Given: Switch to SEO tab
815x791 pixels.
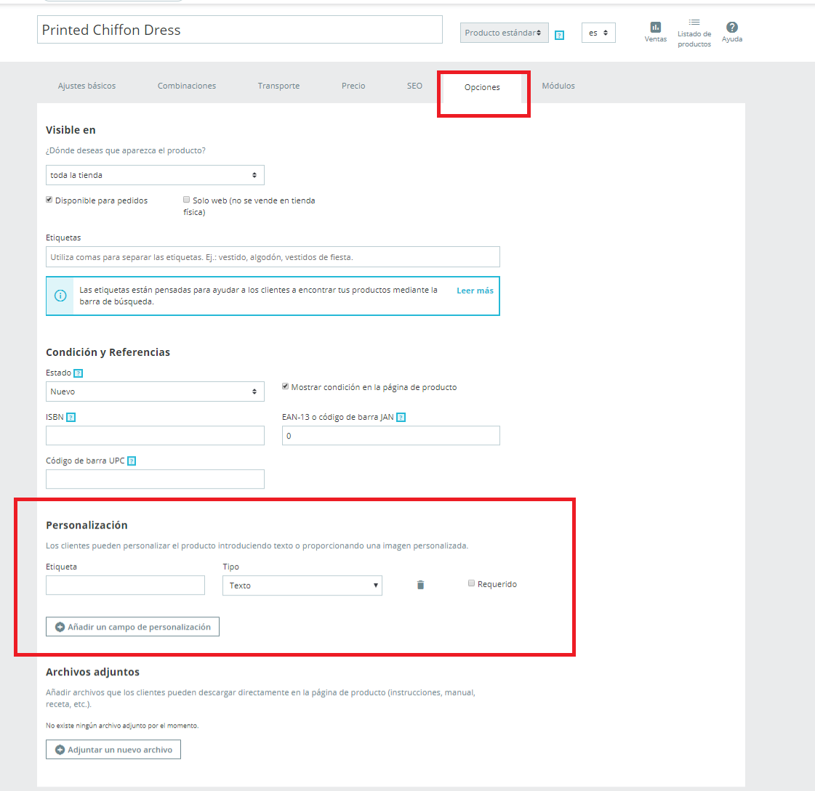Looking at the screenshot, I should click(x=414, y=86).
